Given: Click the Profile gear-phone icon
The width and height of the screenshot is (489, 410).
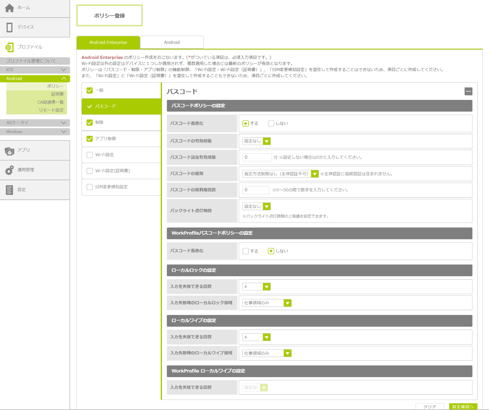Looking at the screenshot, I should [x=9, y=47].
